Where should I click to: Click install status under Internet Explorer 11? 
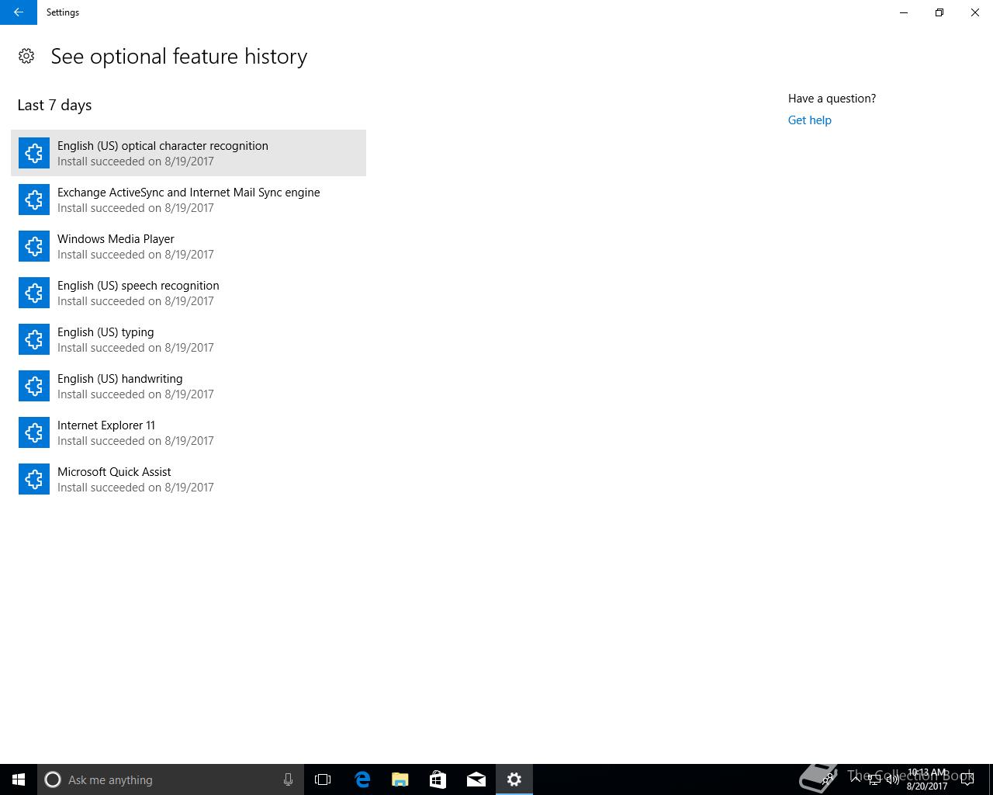[x=136, y=441]
